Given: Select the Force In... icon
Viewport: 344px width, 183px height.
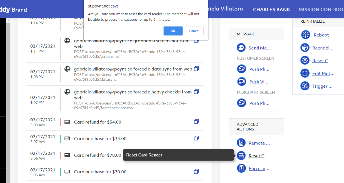Looking at the screenshot, I should coord(241,168).
